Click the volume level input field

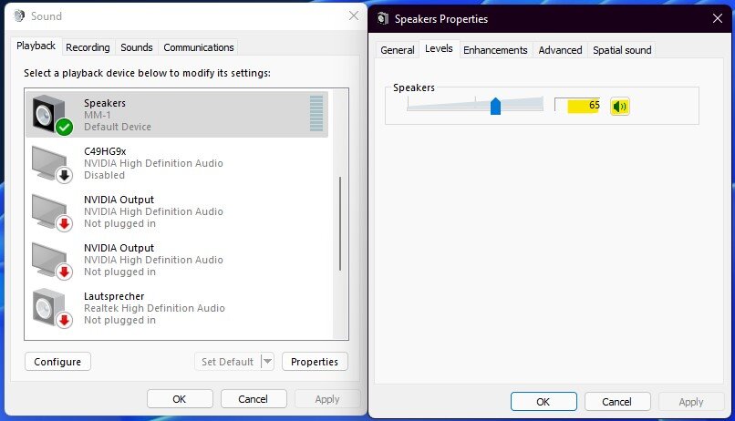(578, 106)
